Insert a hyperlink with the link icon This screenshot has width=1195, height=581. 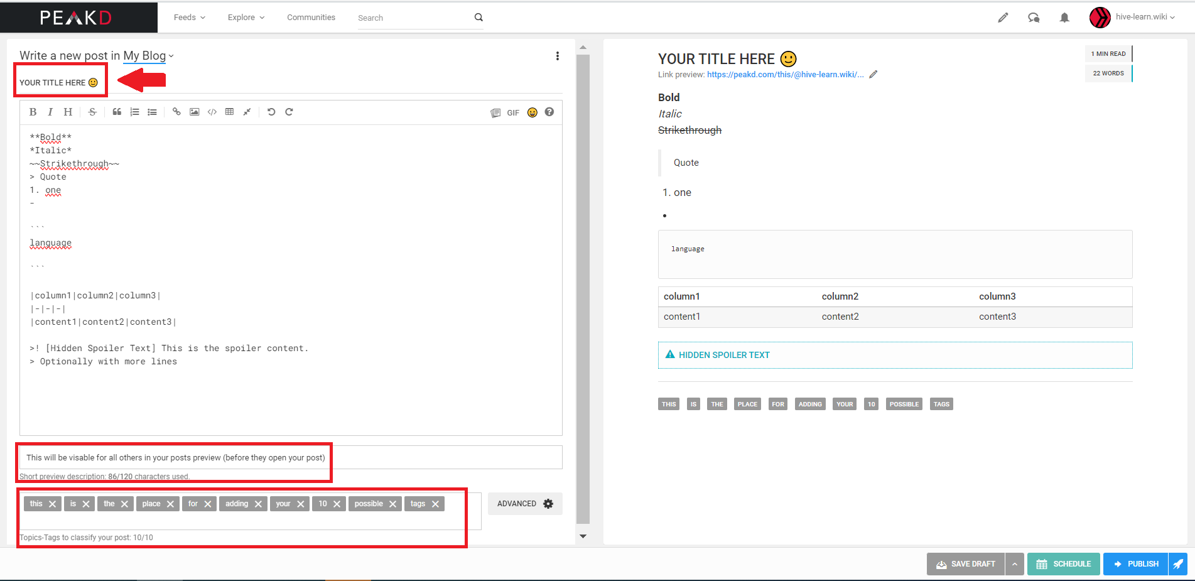tap(176, 112)
